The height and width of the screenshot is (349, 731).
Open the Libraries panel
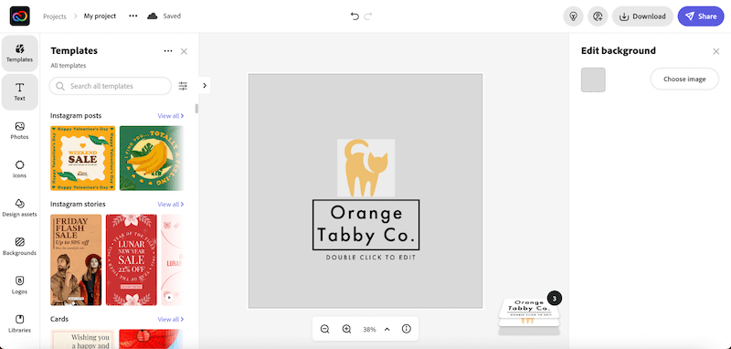[19, 323]
